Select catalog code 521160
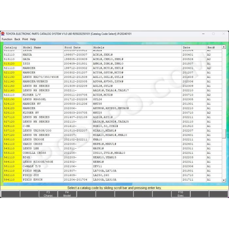The image size is (229, 229). (9, 90)
